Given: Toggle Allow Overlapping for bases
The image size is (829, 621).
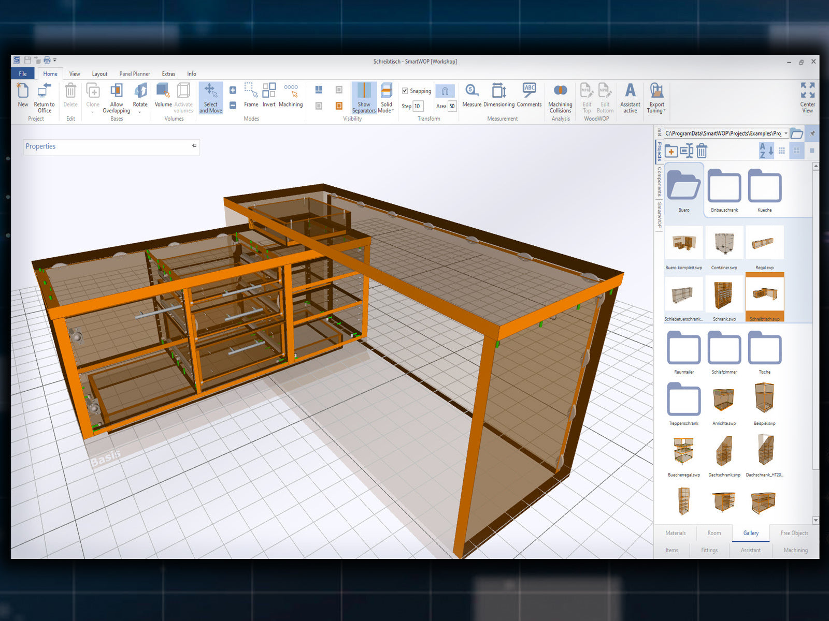Looking at the screenshot, I should coord(117,98).
